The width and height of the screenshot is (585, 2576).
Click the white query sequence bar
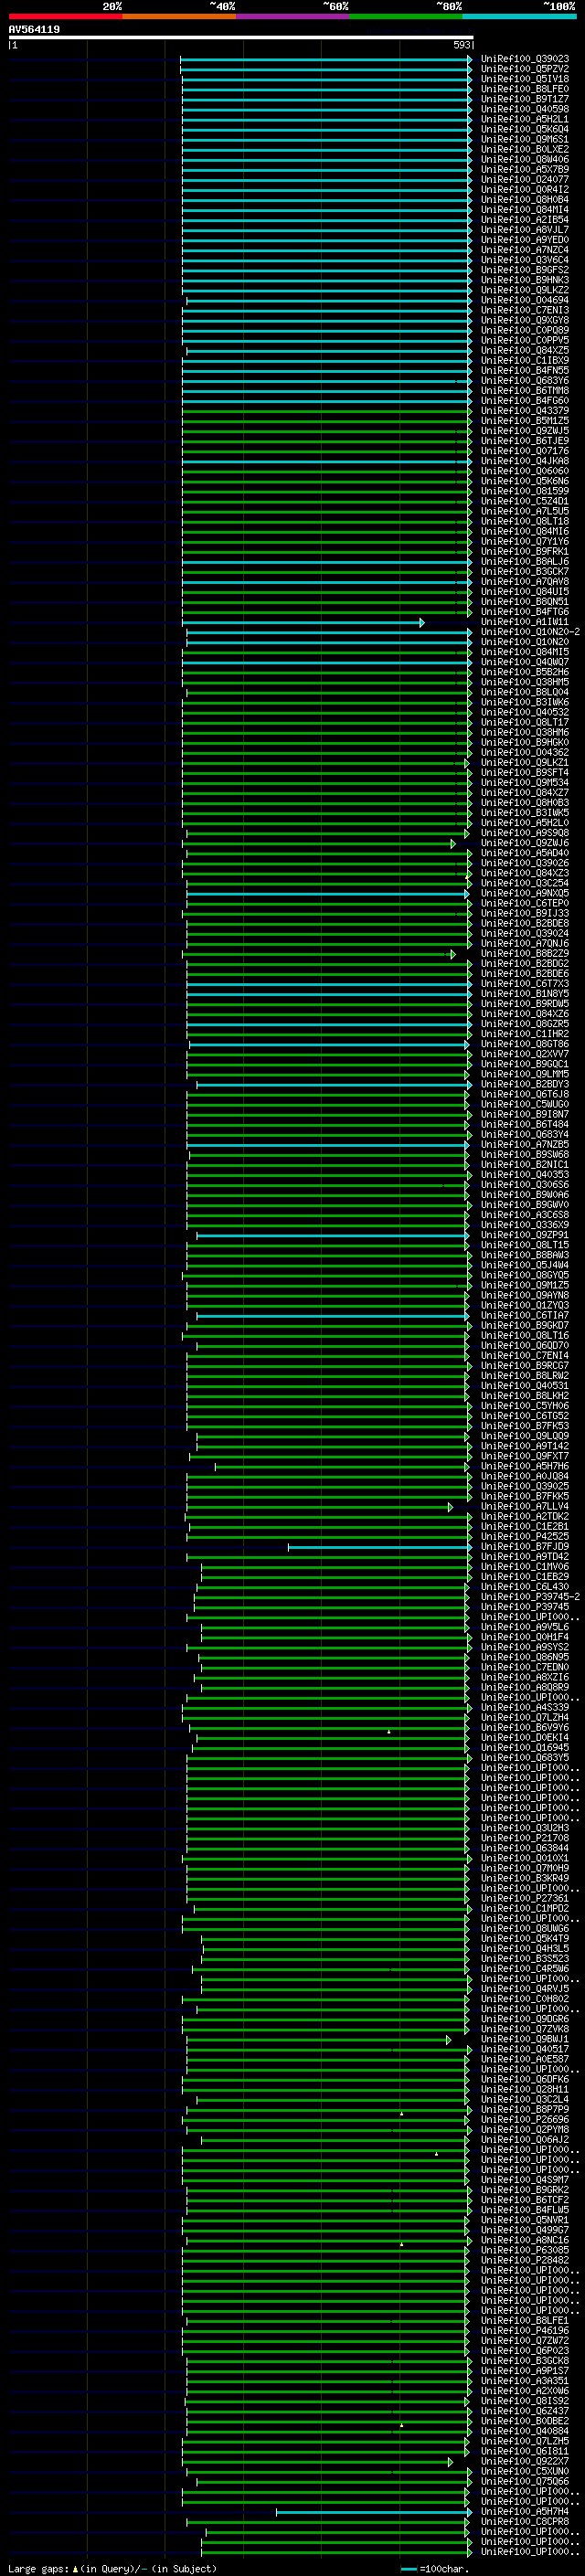(241, 37)
